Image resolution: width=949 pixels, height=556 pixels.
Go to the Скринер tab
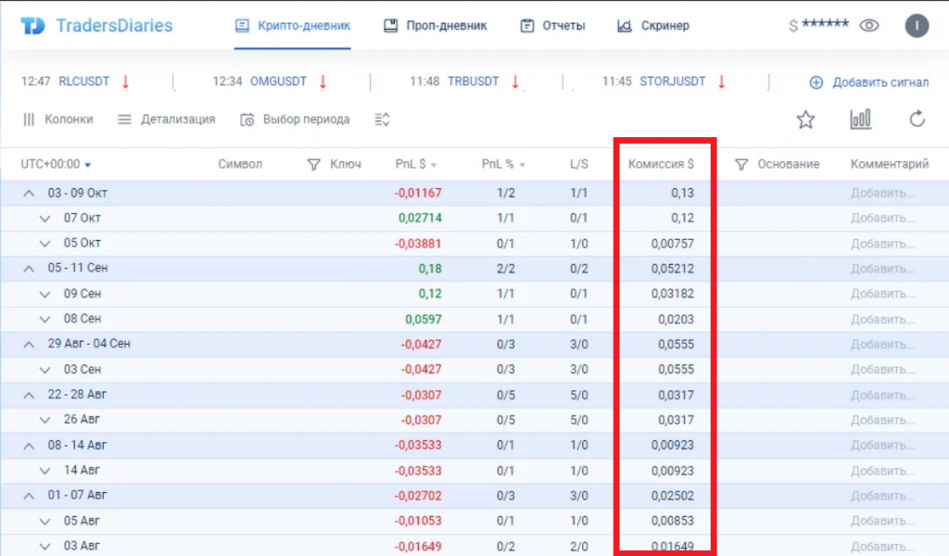pos(653,25)
